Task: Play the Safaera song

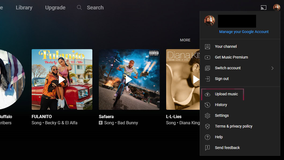Action: pos(129,79)
